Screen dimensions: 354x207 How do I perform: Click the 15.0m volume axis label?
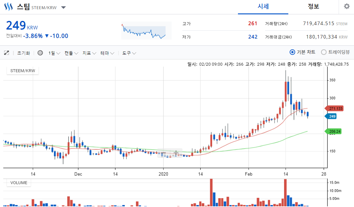coord(334,183)
